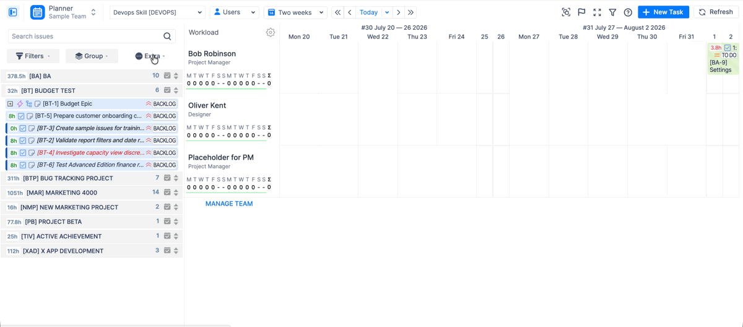The image size is (743, 327).
Task: Select Placeholder for PM workload row
Action: click(221, 158)
